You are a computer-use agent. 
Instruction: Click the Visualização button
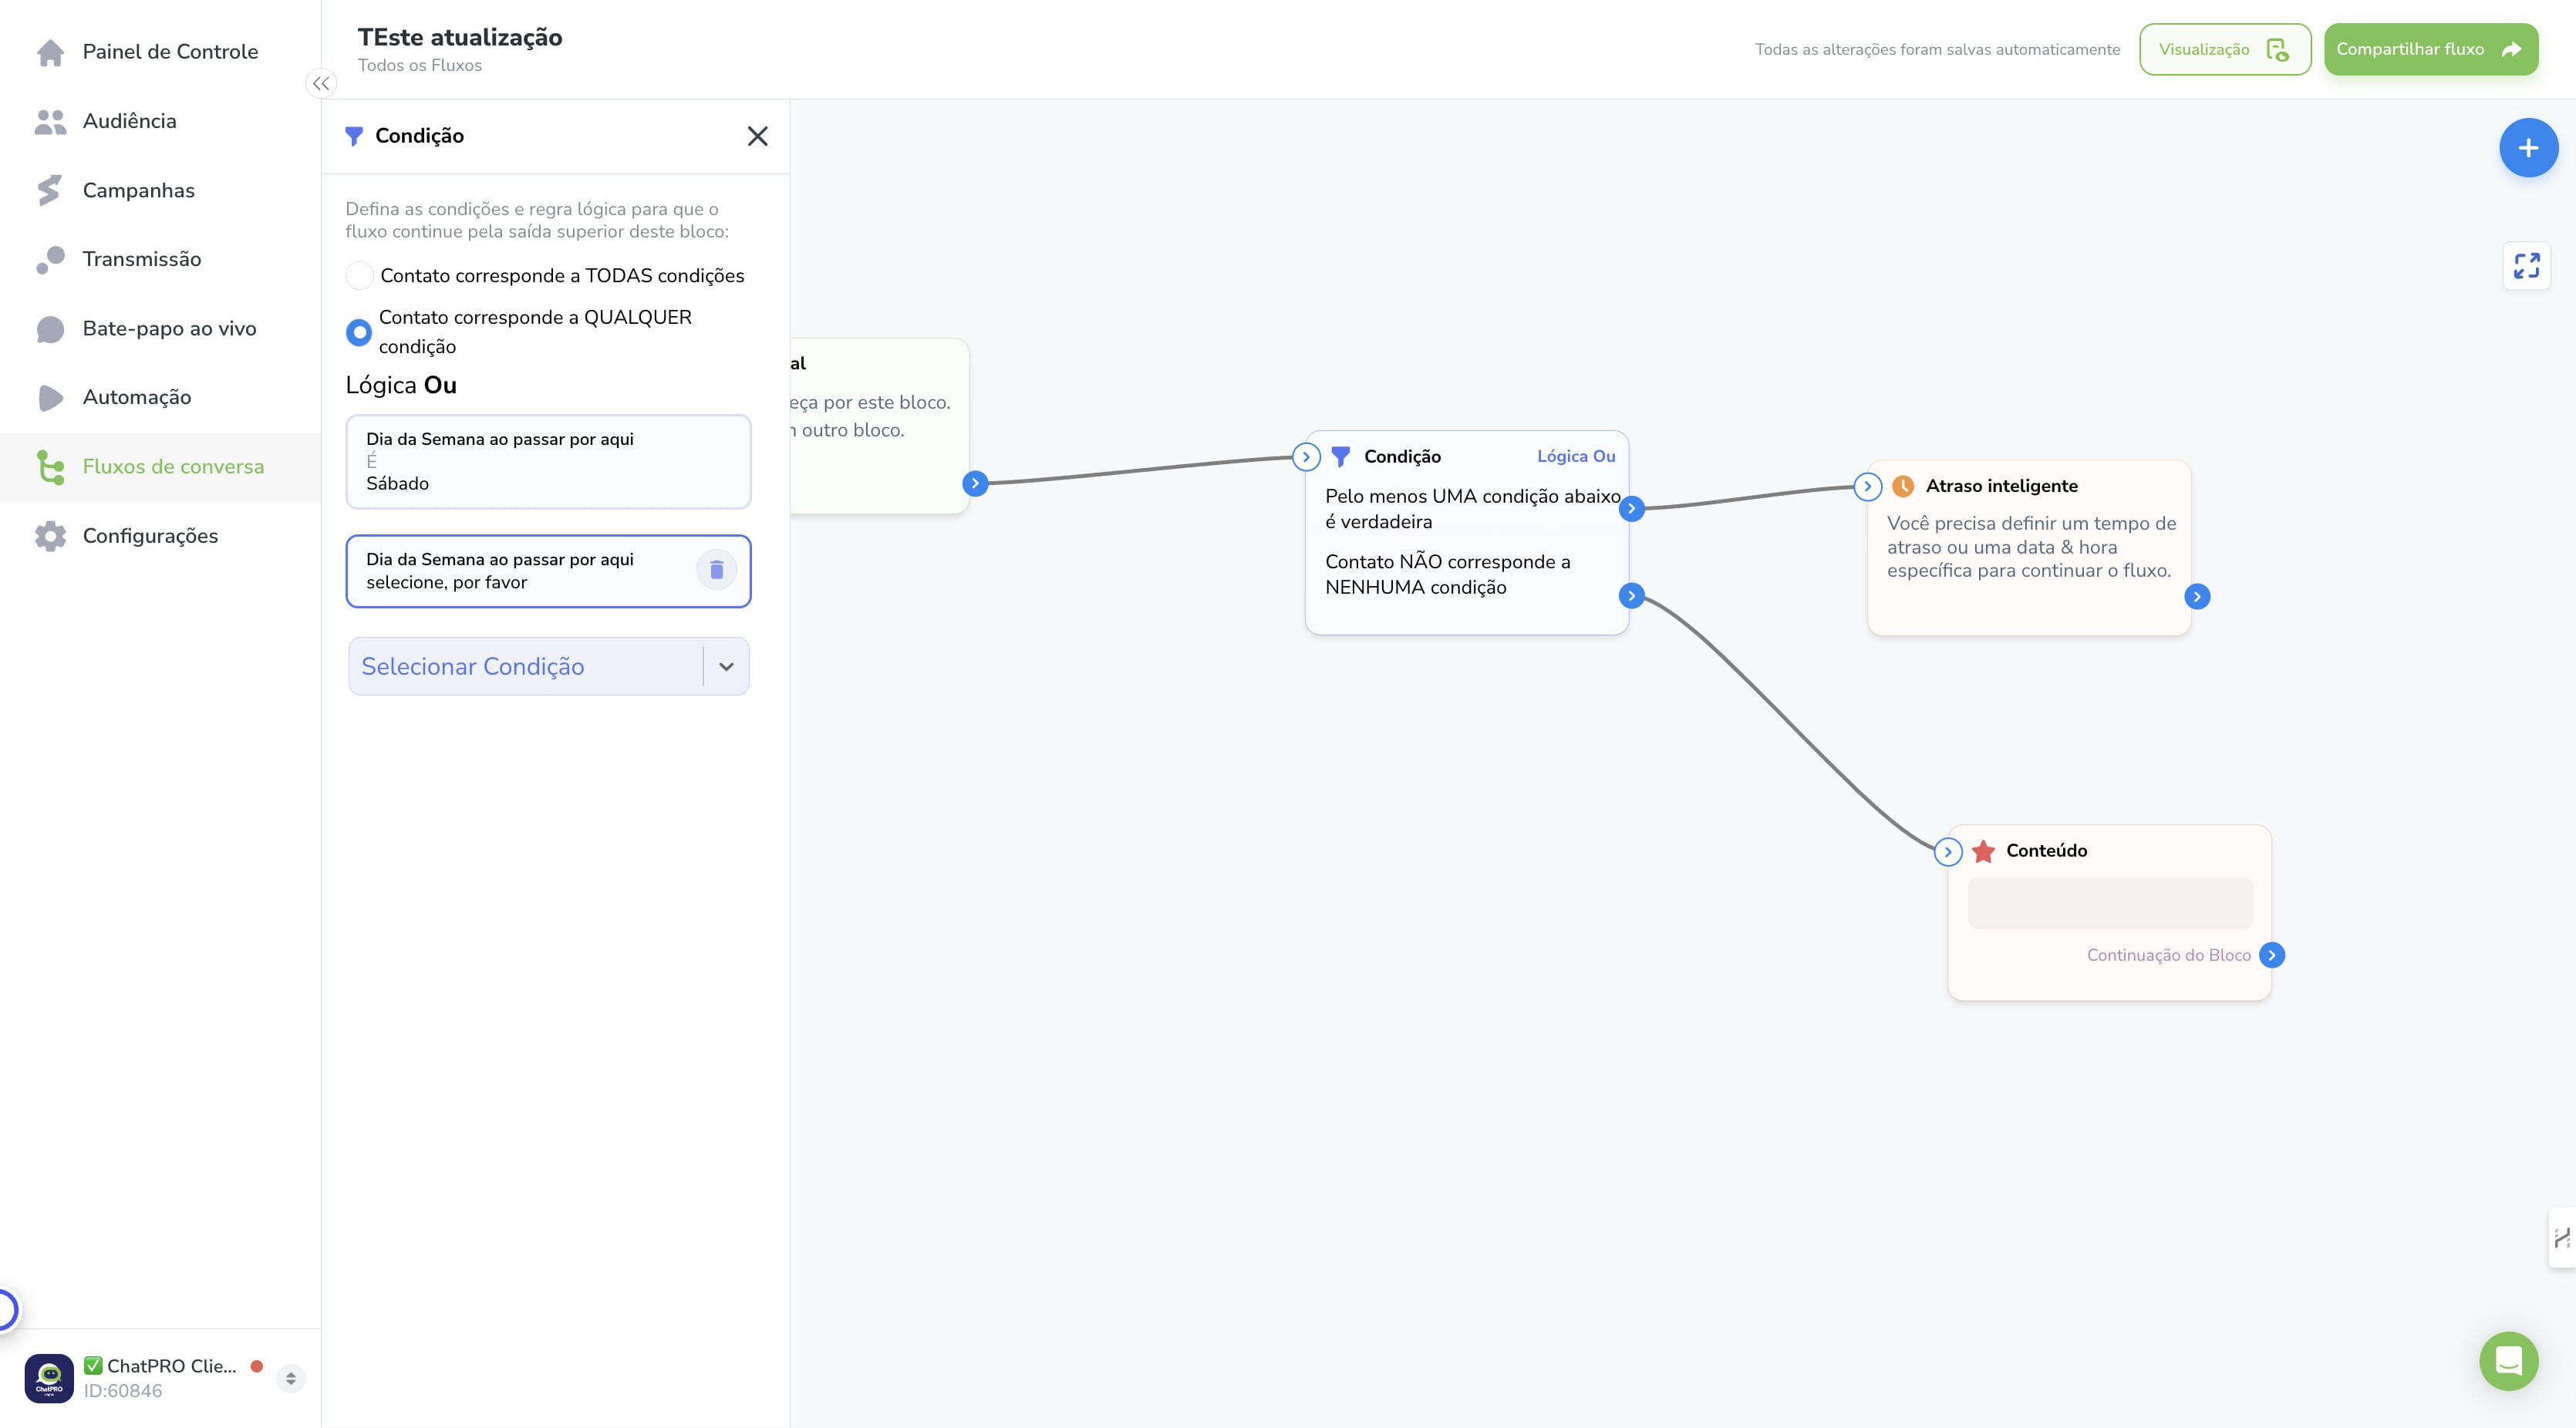pos(2225,49)
